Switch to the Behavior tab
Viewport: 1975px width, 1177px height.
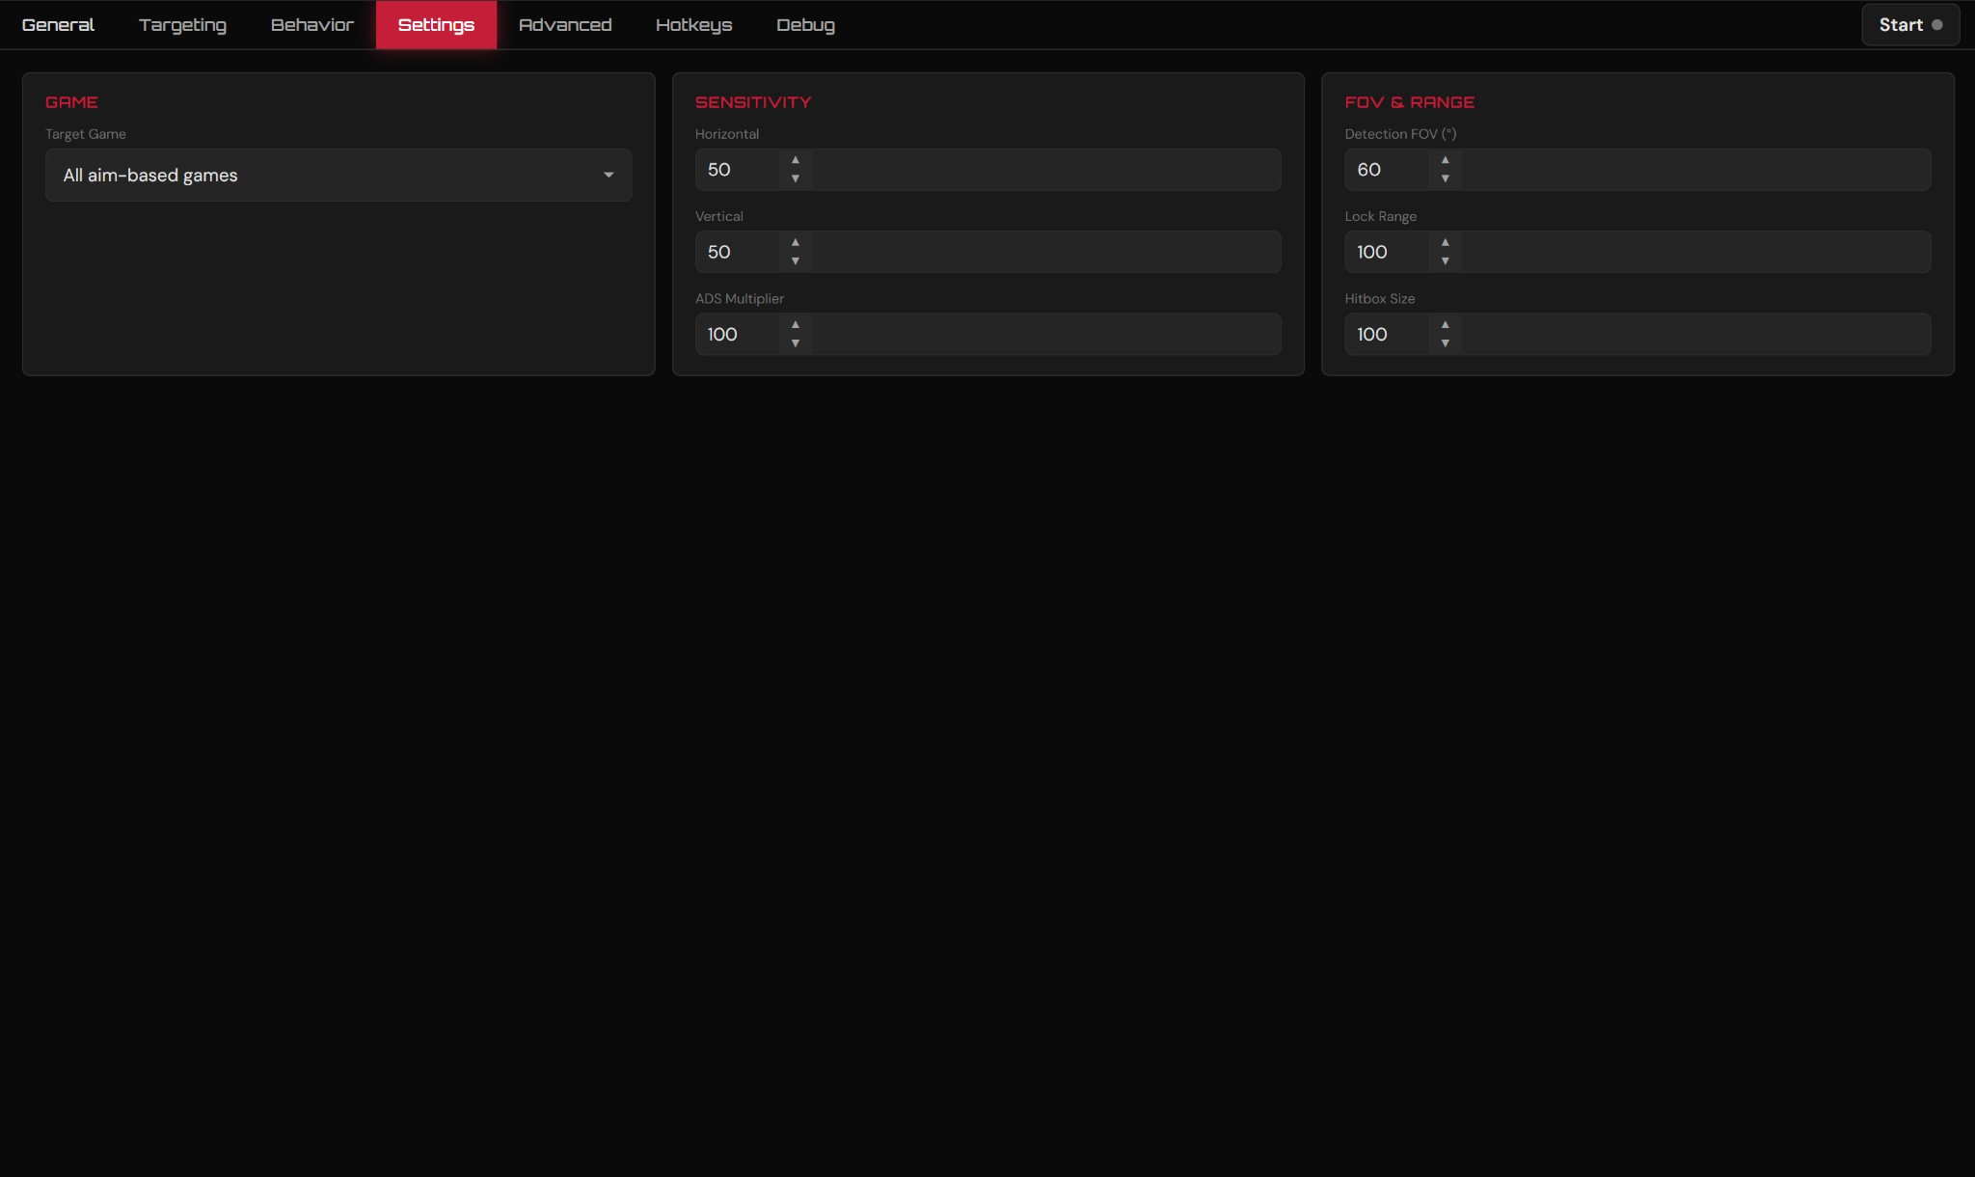[x=311, y=24]
